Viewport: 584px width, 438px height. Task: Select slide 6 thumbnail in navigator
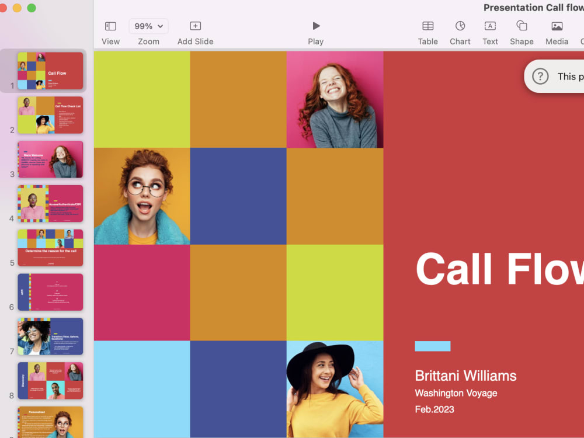point(50,293)
